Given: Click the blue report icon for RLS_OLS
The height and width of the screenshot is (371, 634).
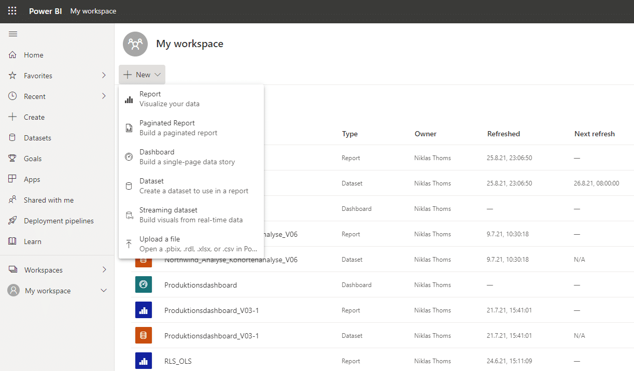Looking at the screenshot, I should click(144, 361).
